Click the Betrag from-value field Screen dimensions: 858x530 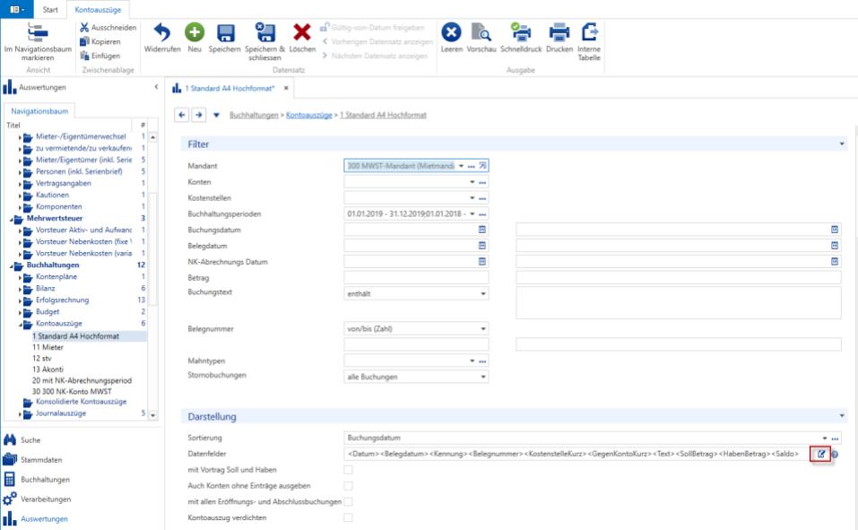point(416,278)
